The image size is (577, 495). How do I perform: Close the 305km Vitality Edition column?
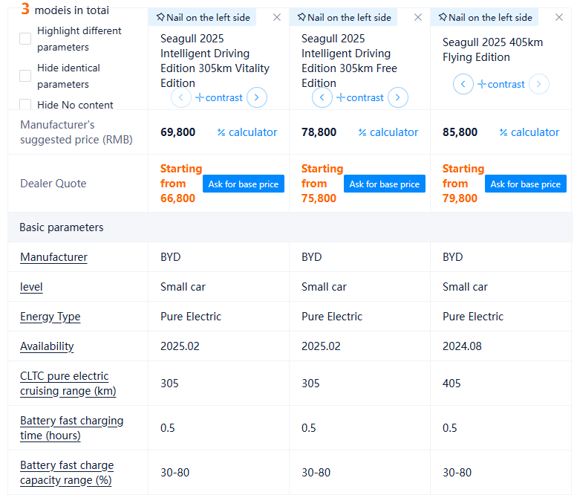(277, 17)
